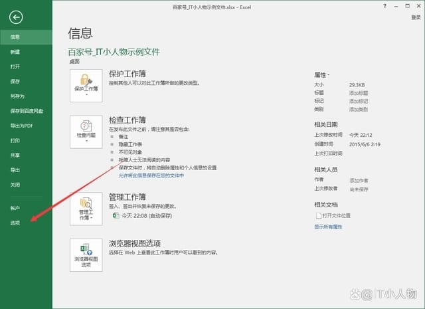This screenshot has height=309, width=425.
Task: Close the Excel window
Action: [x=419, y=6]
